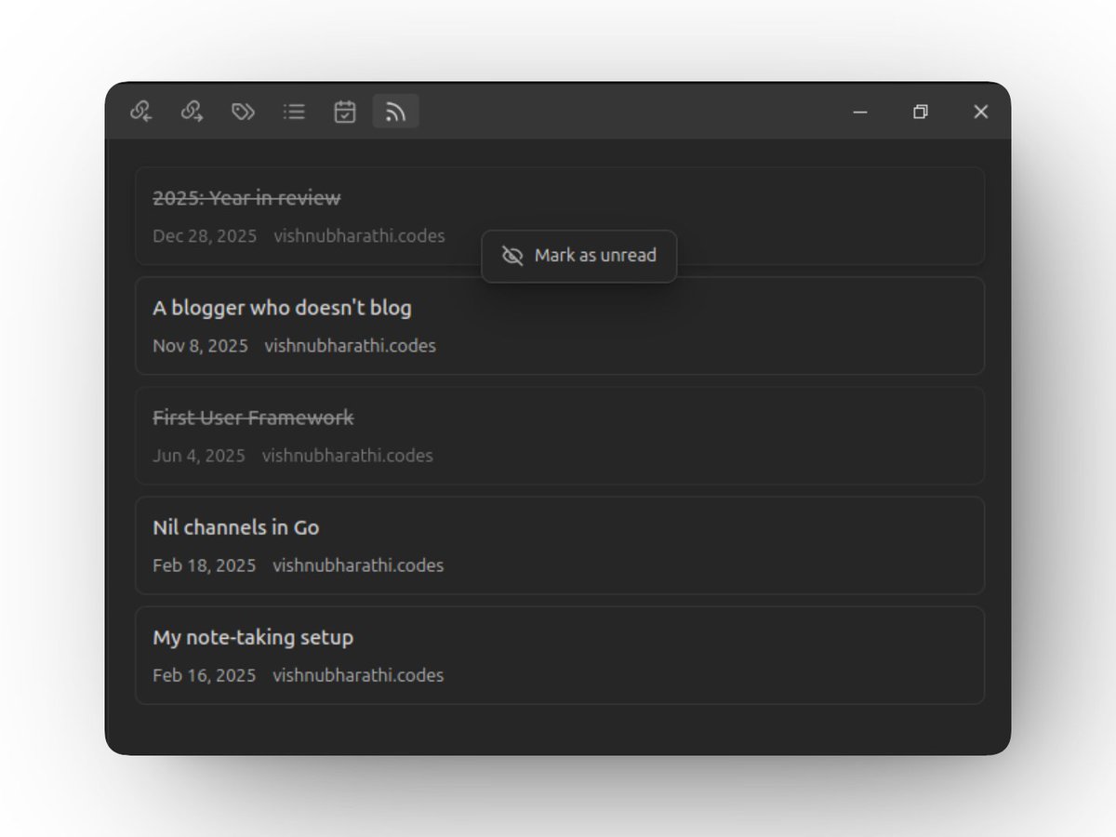The height and width of the screenshot is (837, 1116).
Task: Open the outline list icon
Action: pyautogui.click(x=294, y=112)
